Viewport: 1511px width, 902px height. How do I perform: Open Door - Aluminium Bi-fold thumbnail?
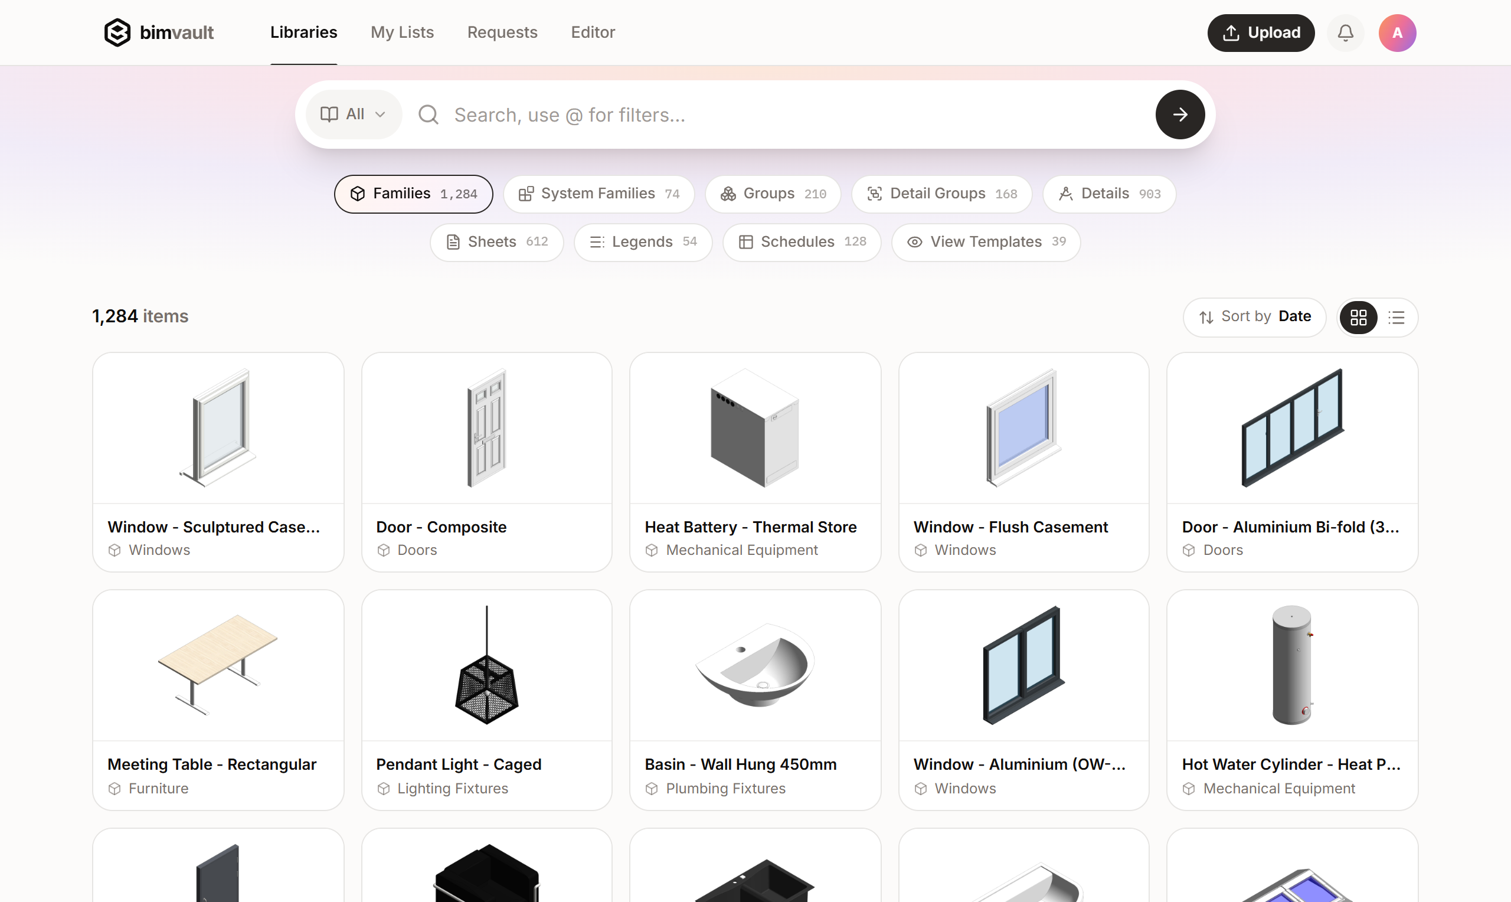(x=1292, y=428)
